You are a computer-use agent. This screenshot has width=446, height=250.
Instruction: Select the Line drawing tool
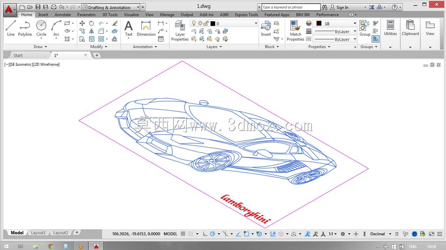11,28
